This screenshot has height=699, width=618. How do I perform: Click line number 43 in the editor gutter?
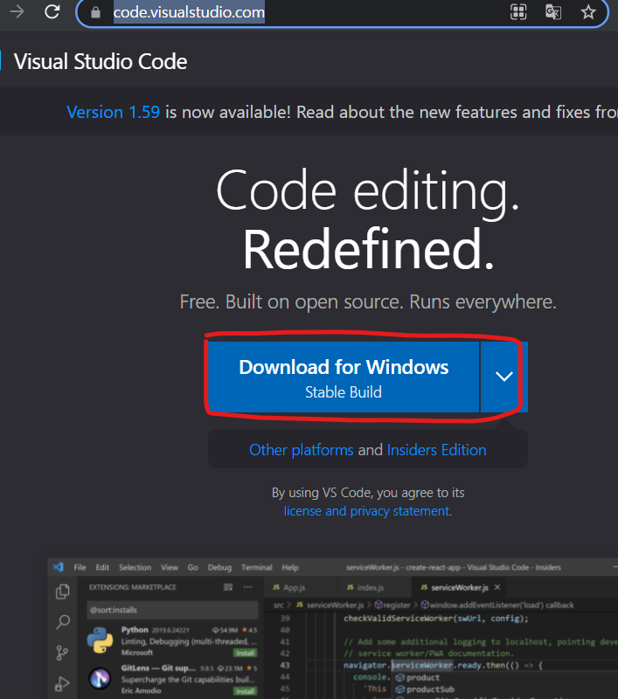285,665
